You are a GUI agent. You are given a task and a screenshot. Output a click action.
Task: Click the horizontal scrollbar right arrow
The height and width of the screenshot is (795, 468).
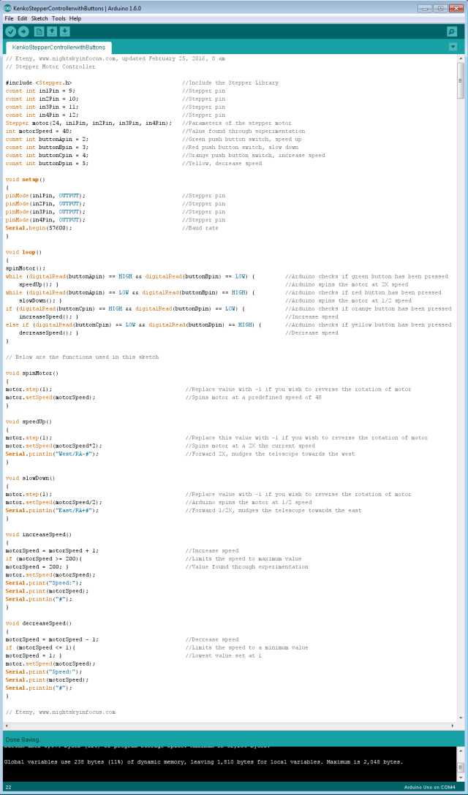(453, 726)
